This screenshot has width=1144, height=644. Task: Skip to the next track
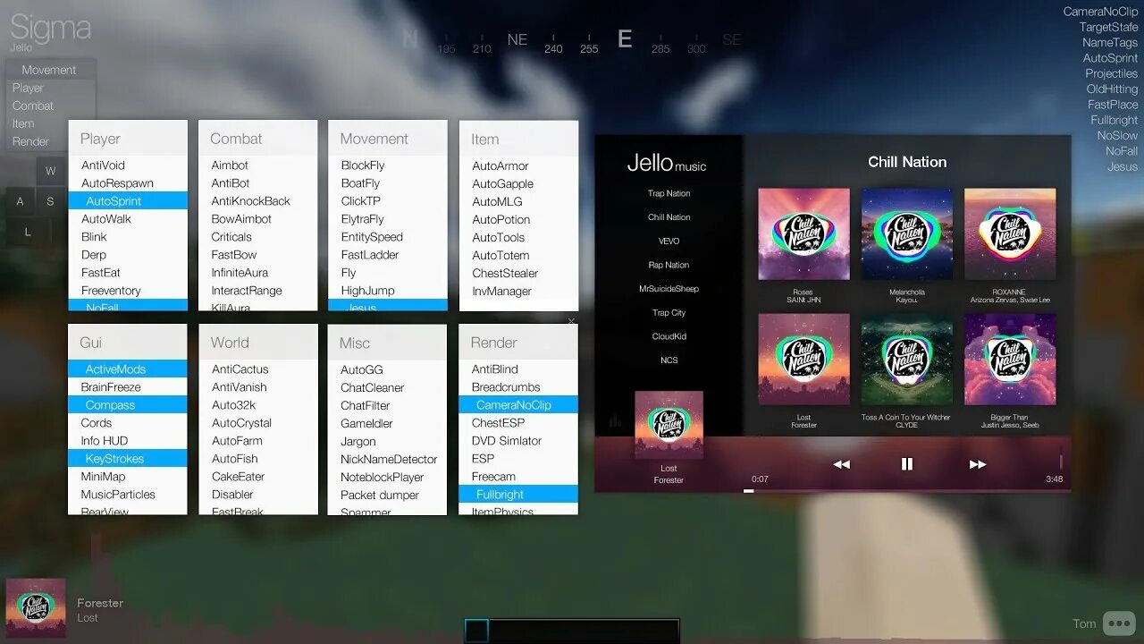click(x=978, y=464)
